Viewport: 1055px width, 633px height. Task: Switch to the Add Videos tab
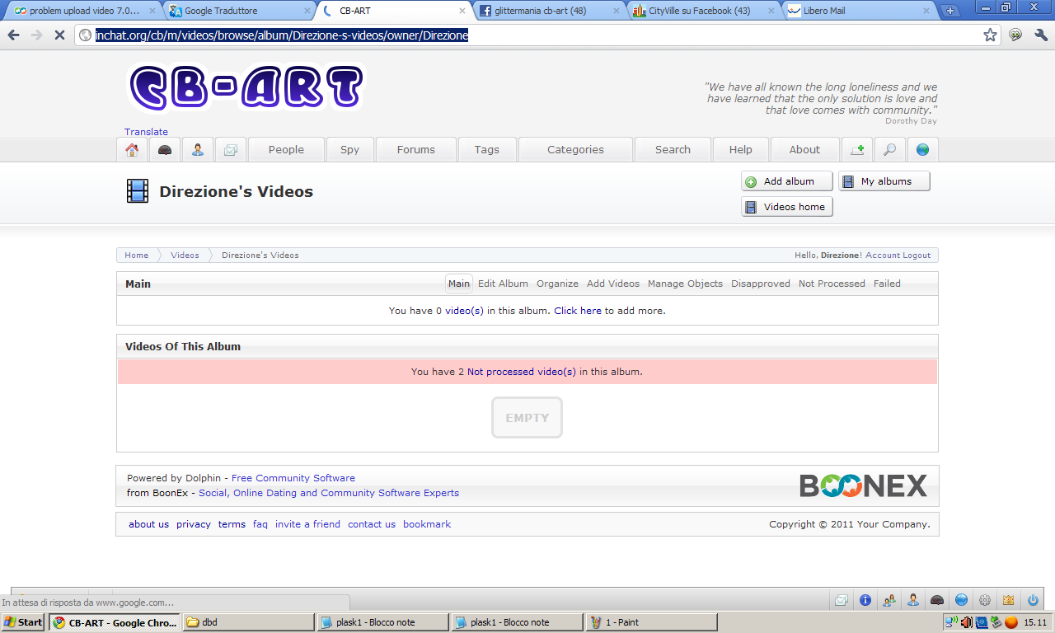tap(613, 284)
